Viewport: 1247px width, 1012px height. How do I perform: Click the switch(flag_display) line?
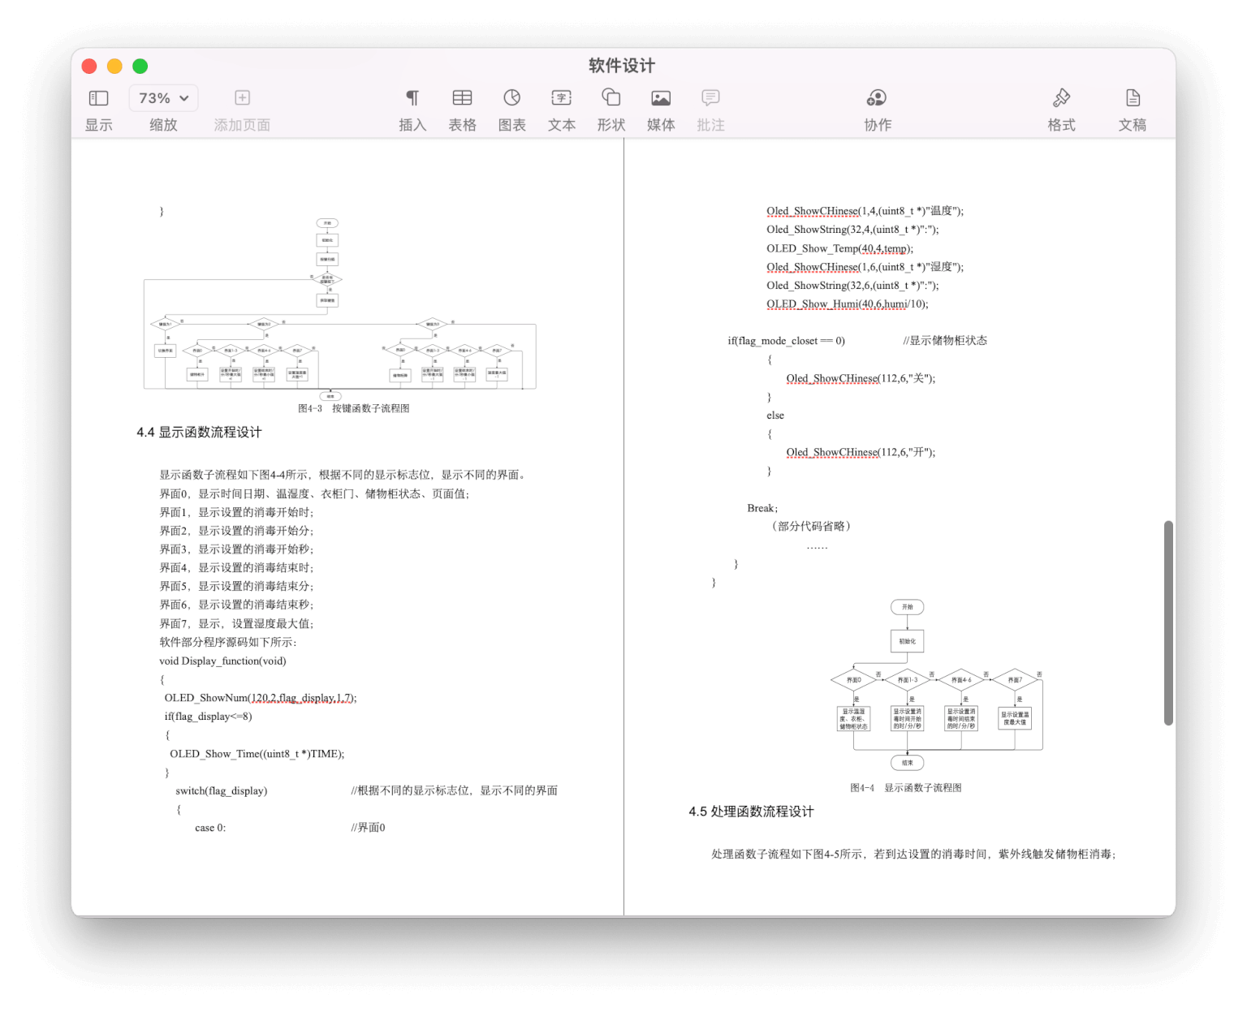pos(221,791)
